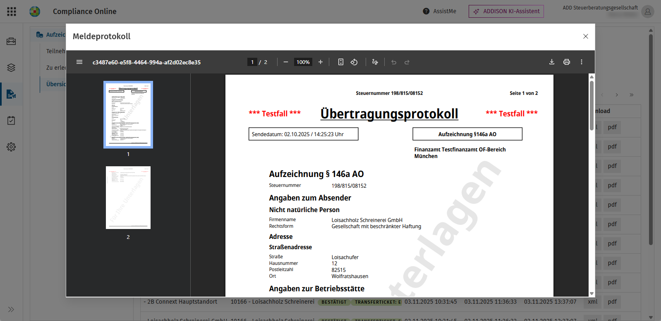Click the PDF page number field
This screenshot has height=321, width=661.
(252, 62)
